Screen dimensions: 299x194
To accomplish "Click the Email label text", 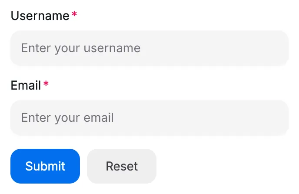I will coord(26,85).
